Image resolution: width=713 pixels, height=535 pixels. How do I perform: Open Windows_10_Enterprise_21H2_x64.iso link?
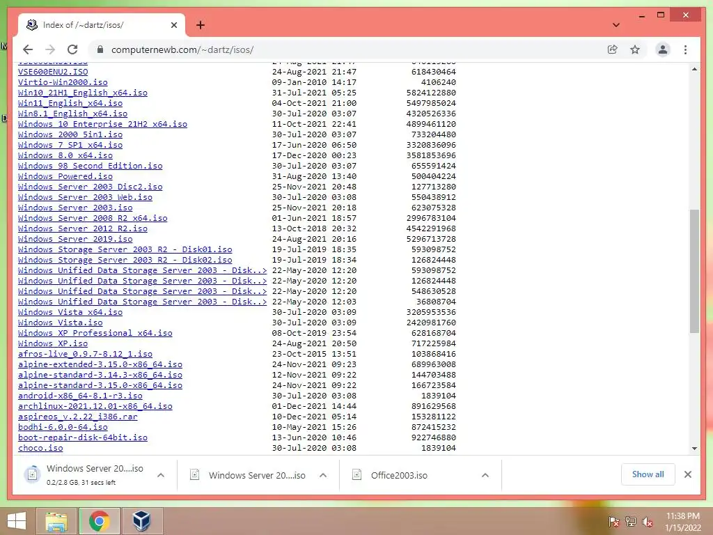click(103, 124)
